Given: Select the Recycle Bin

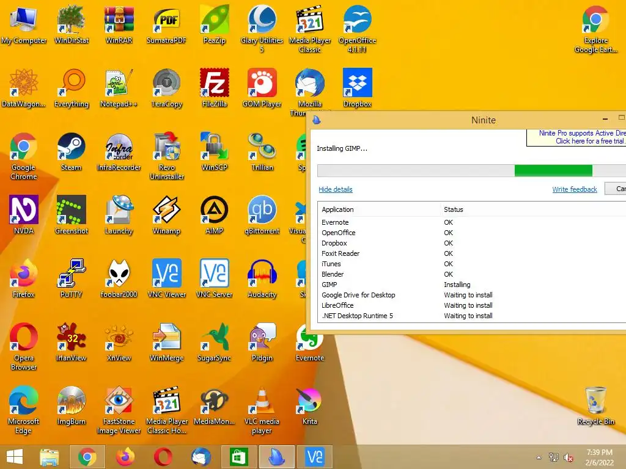Looking at the screenshot, I should point(595,405).
